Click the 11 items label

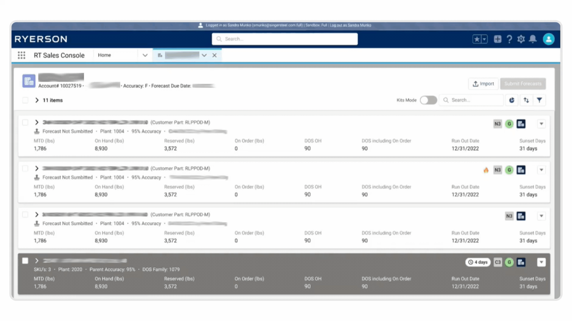pos(53,100)
